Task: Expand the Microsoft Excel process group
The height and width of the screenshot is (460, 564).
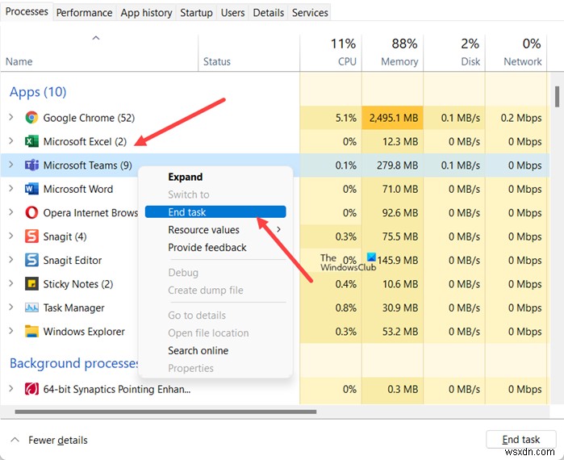Action: click(x=10, y=141)
